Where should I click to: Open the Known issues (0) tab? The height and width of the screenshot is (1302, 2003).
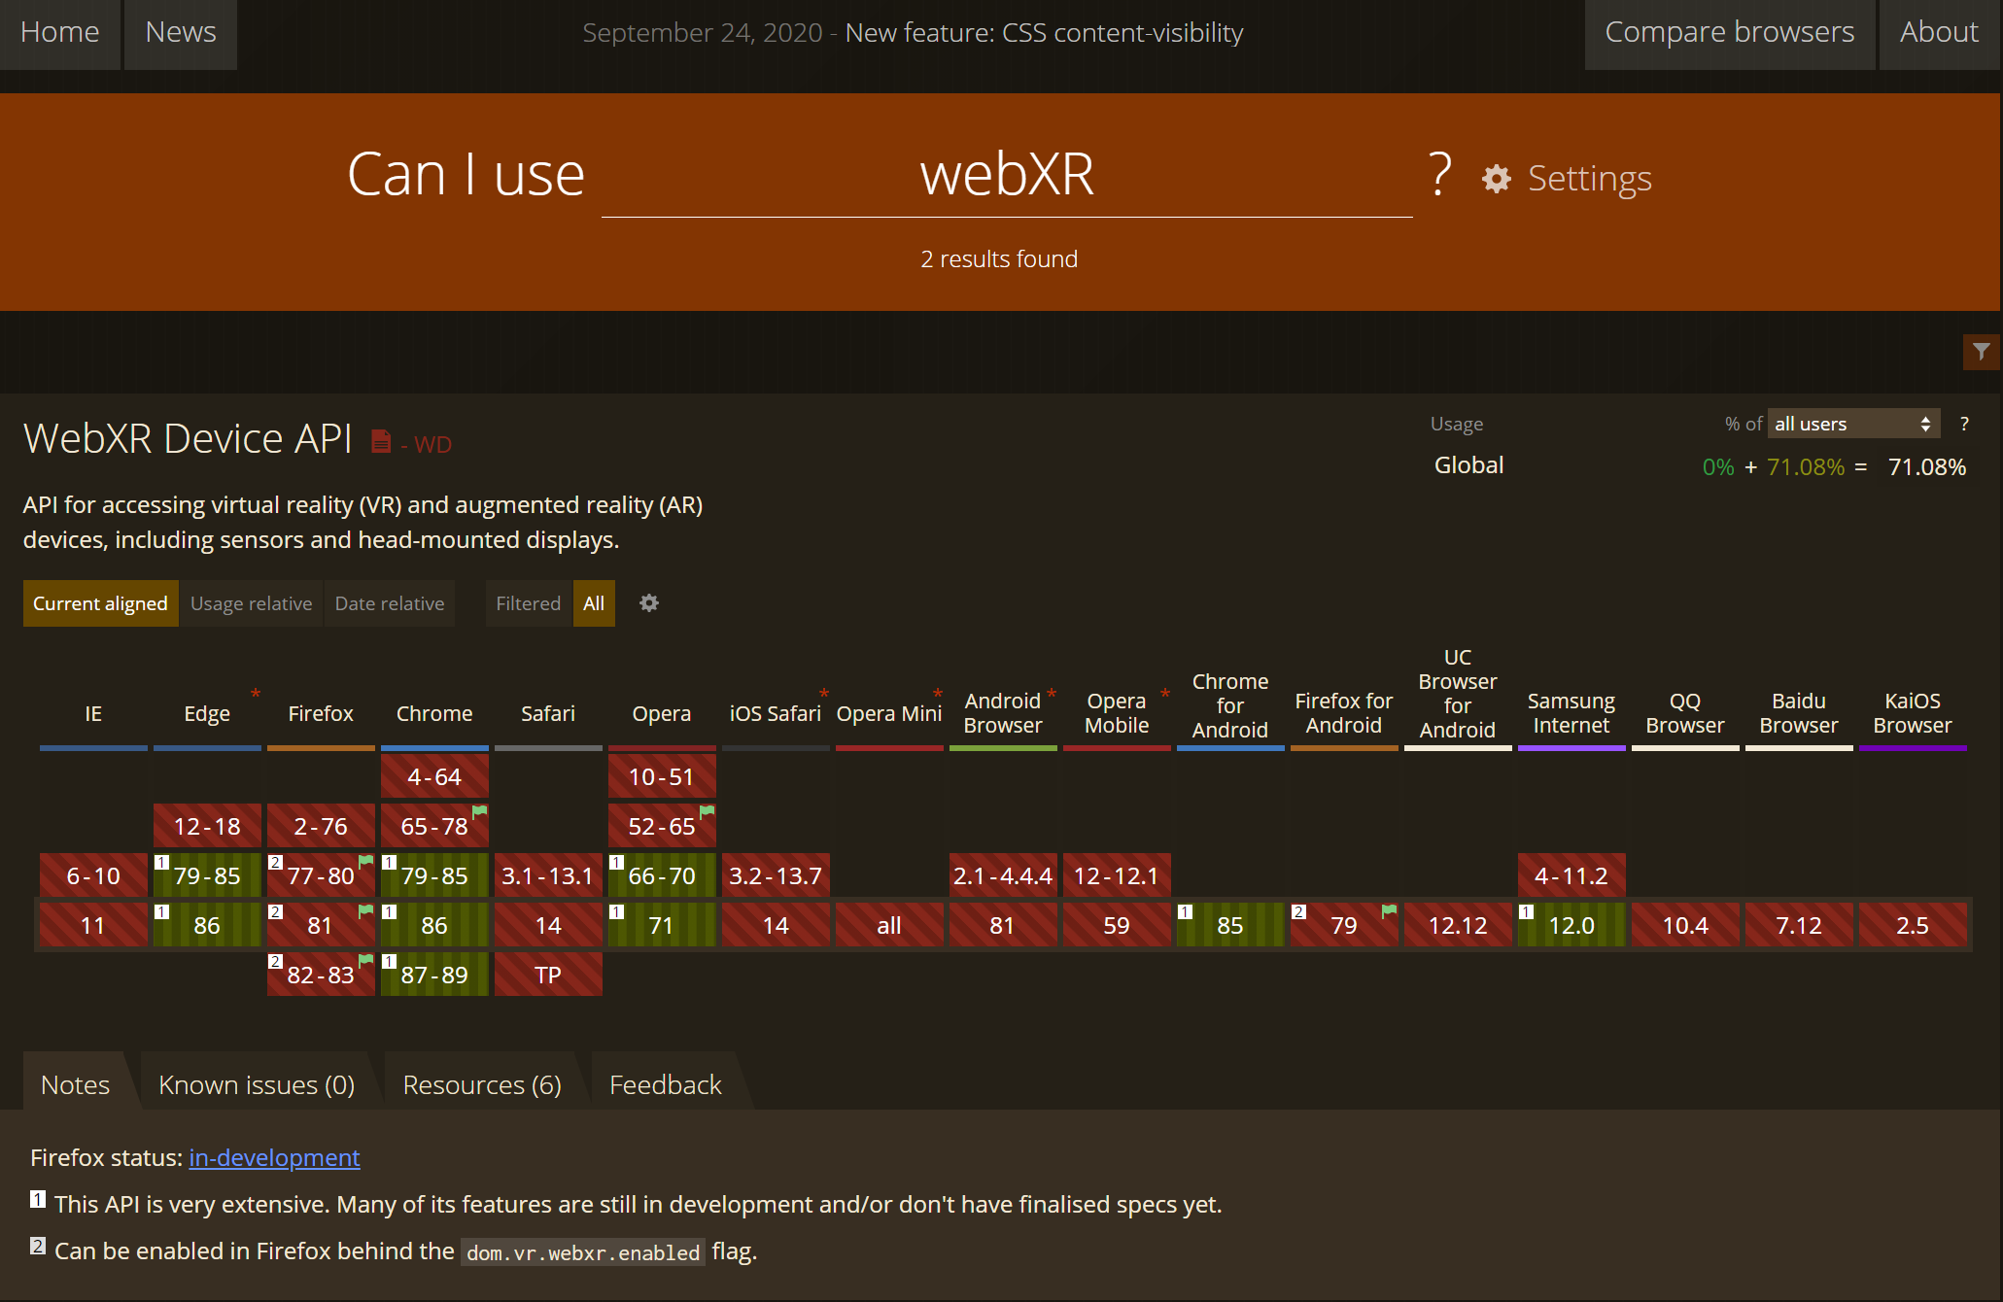(x=257, y=1084)
